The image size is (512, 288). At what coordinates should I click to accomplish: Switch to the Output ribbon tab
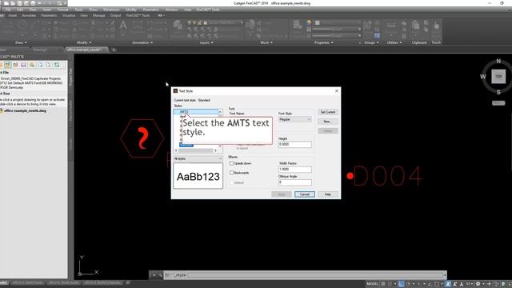point(115,15)
